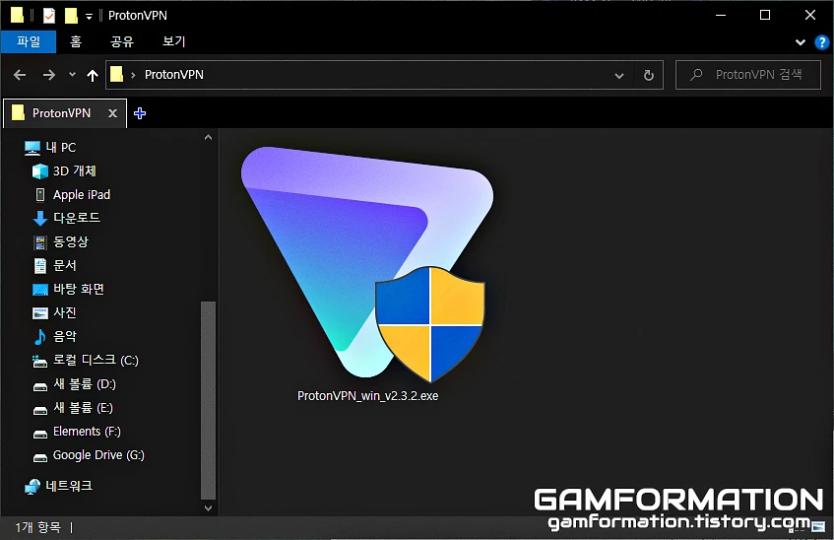Select ProtonVPN_win_v2.3.2.exe file name
The image size is (834, 540).
[367, 396]
